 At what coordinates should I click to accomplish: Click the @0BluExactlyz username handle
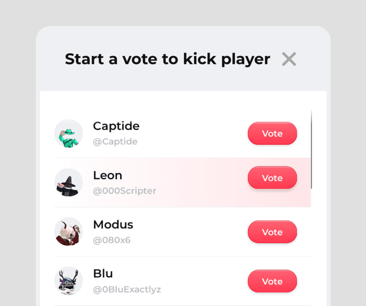[127, 290]
